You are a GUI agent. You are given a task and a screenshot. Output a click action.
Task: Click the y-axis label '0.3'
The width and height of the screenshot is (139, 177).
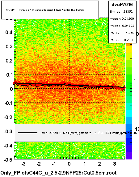[9, 46]
